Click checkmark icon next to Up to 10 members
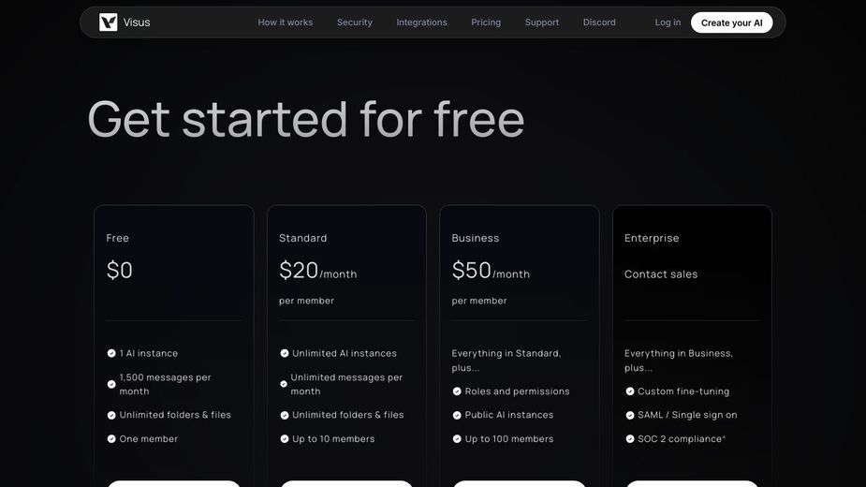The height and width of the screenshot is (487, 866). coord(285,439)
